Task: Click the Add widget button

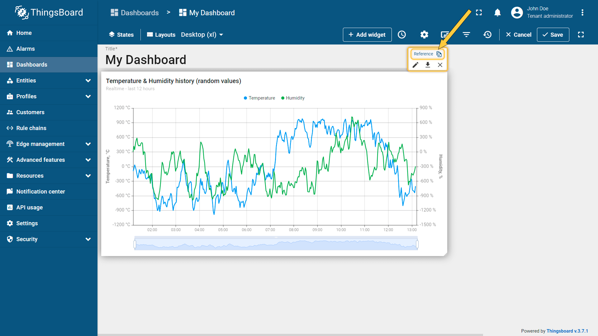Action: 367,35
